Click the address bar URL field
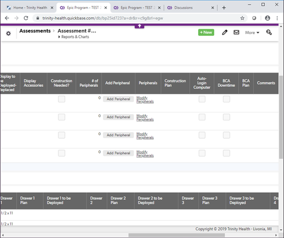Image resolution: width=284 pixels, height=238 pixels. 137,18
